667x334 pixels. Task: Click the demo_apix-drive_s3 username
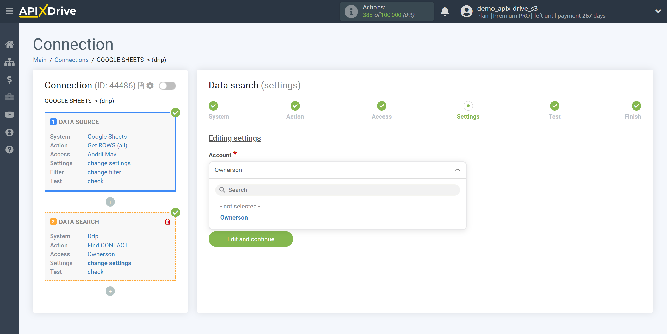click(x=507, y=8)
